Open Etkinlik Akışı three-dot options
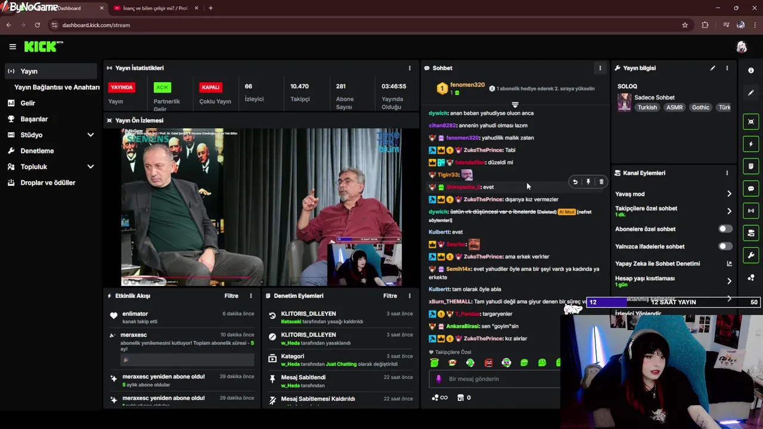 (251, 296)
